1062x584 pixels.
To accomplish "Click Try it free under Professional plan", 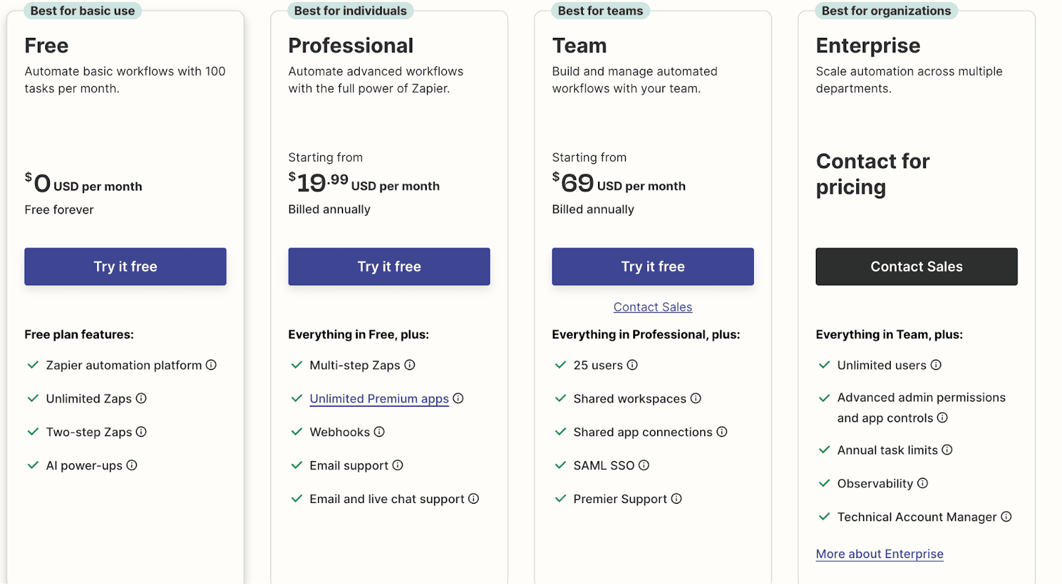I will (x=389, y=267).
